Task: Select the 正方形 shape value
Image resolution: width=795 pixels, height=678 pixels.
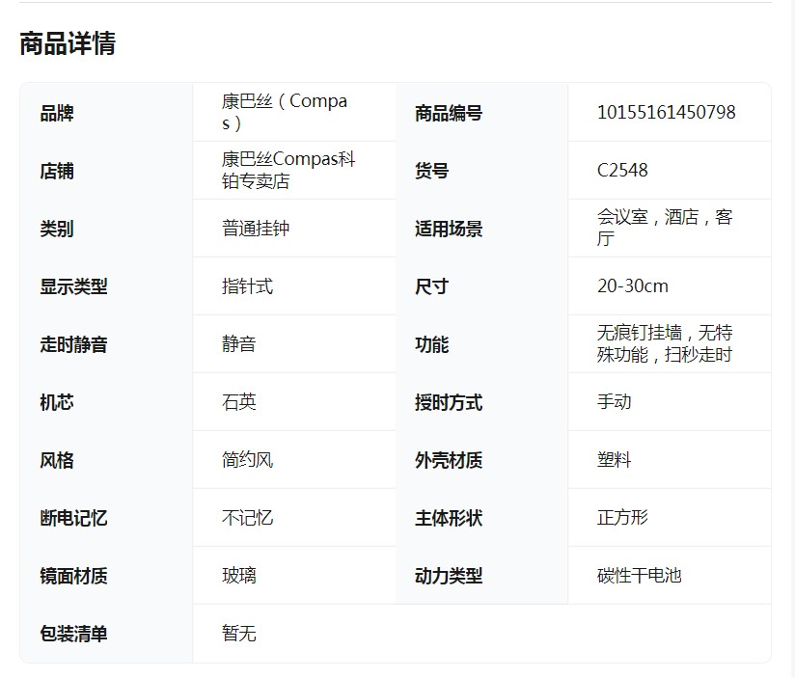Action: point(622,518)
